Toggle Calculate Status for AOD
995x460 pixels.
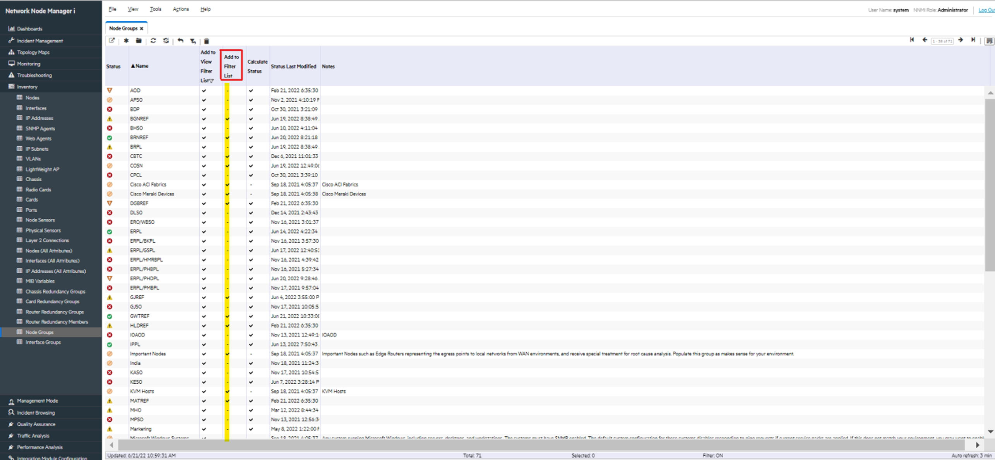tap(251, 90)
